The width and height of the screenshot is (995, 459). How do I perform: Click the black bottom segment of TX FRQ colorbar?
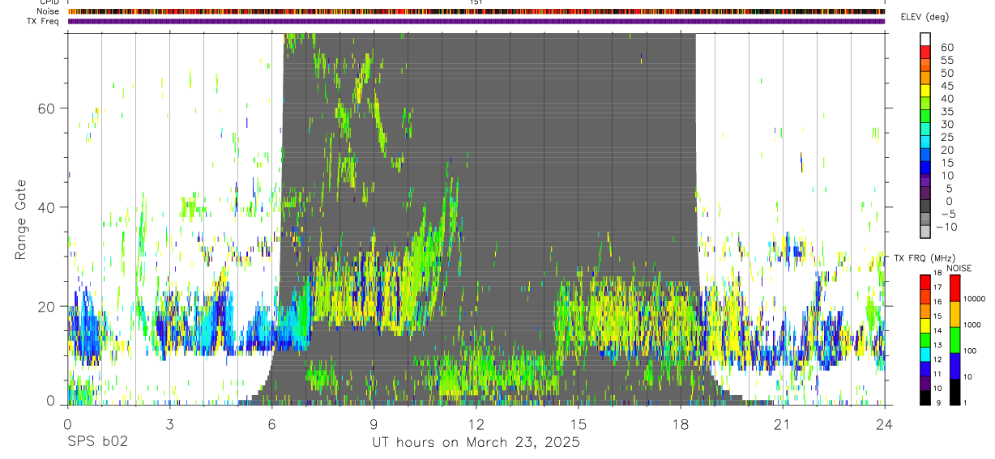925,398
